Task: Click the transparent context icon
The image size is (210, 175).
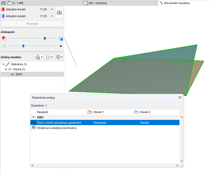Action: 4,46
